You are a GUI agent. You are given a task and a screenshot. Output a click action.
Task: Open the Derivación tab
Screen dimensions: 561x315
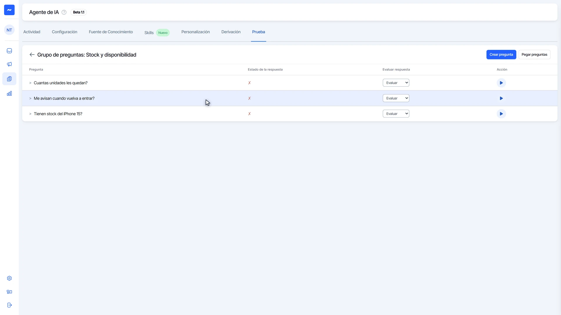[231, 32]
